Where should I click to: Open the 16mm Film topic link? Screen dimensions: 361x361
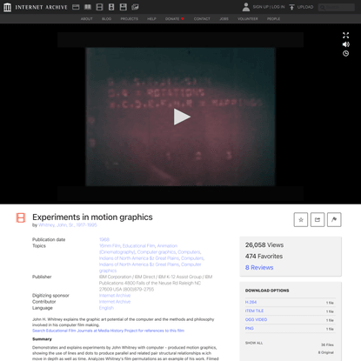(x=110, y=245)
